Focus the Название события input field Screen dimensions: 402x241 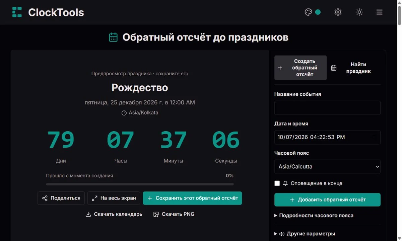327,108
